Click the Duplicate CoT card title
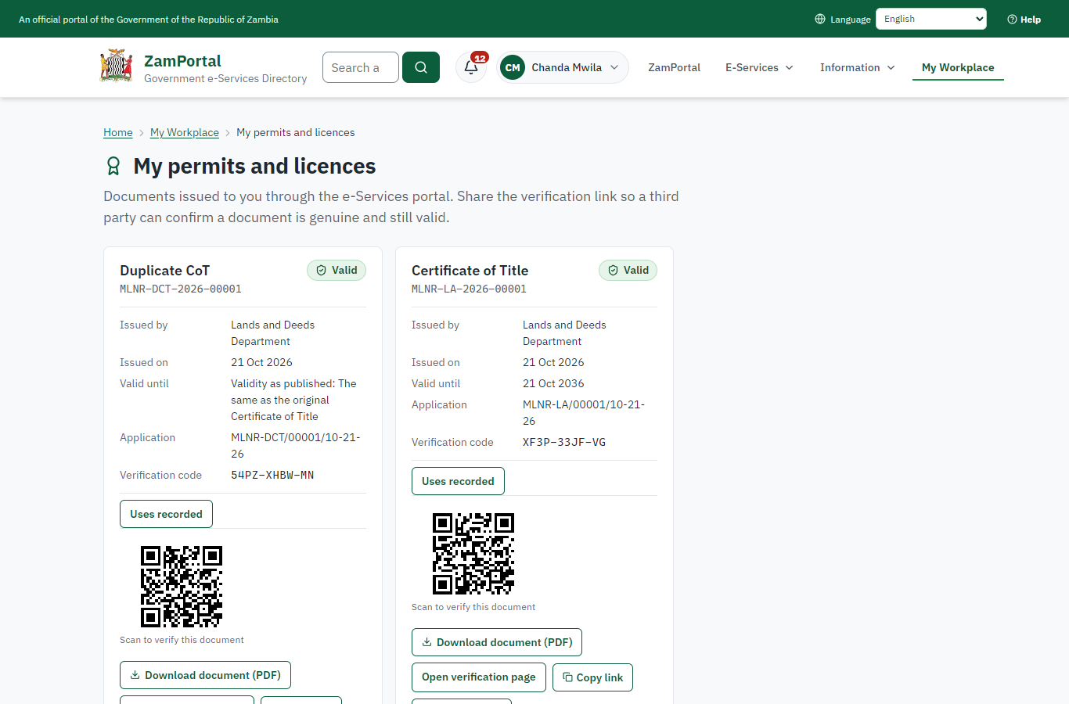 164,271
